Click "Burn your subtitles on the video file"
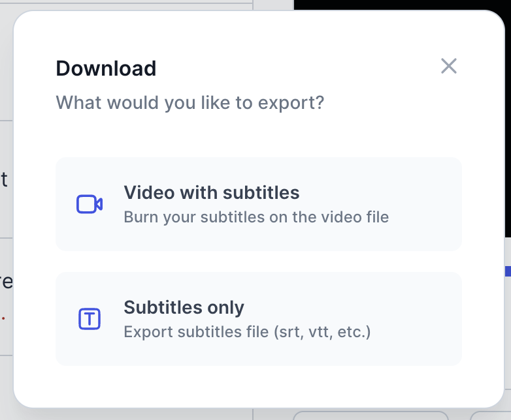Screen dimensions: 511x420 coord(256,217)
